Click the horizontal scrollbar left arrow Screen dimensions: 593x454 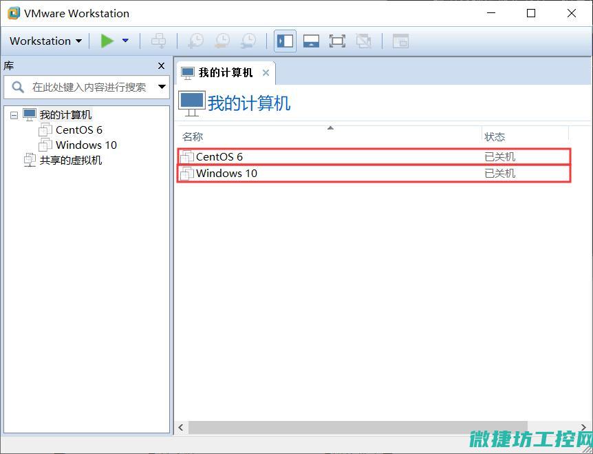pos(181,428)
